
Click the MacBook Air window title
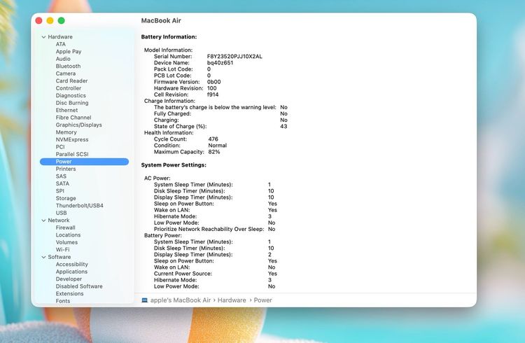[x=161, y=20]
